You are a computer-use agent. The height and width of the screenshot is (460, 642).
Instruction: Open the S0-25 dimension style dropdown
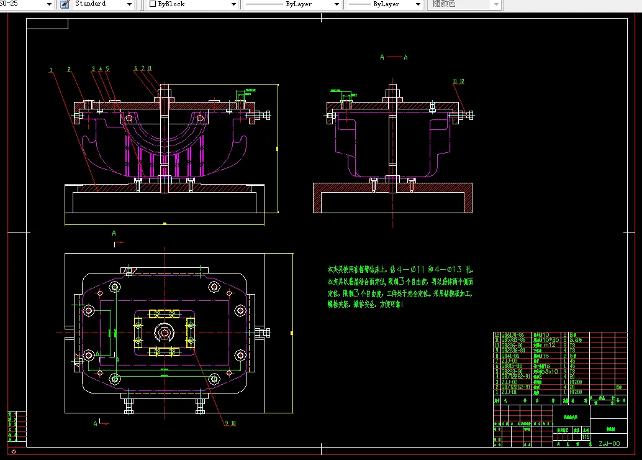tap(49, 4)
